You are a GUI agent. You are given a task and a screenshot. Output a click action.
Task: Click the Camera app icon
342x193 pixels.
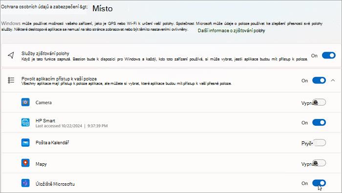[x=25, y=102]
